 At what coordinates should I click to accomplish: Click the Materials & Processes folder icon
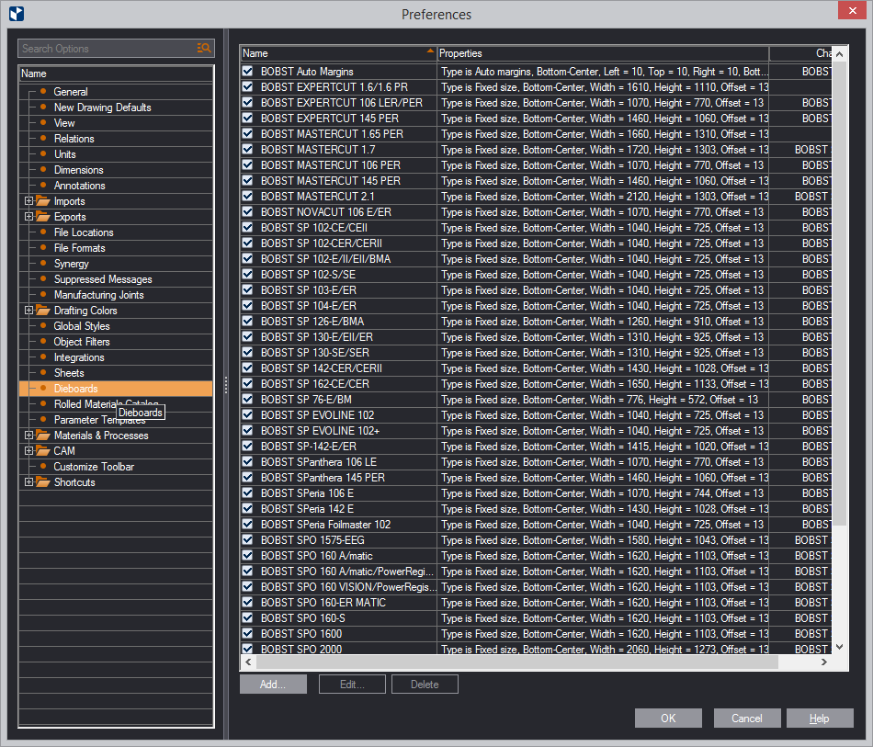[43, 436]
